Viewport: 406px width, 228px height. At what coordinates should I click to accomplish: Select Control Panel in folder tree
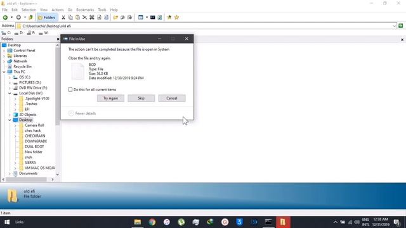(24, 51)
